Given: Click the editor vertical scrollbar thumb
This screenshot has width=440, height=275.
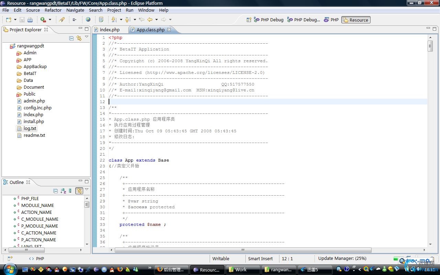Looking at the screenshot, I should click(430, 46).
